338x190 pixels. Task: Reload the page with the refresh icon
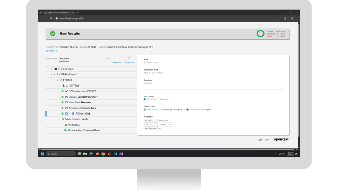pos(51,18)
